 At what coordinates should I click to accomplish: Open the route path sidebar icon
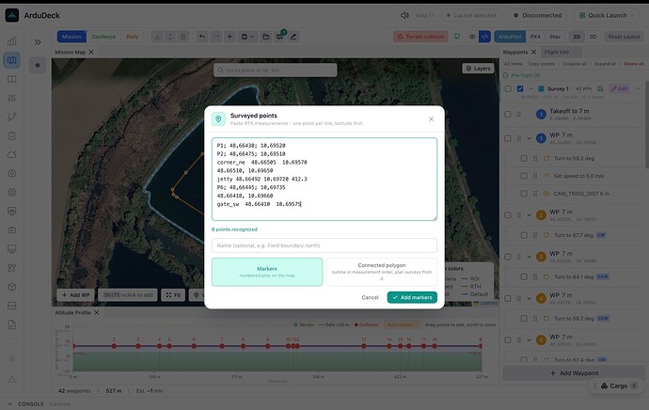tap(12, 118)
